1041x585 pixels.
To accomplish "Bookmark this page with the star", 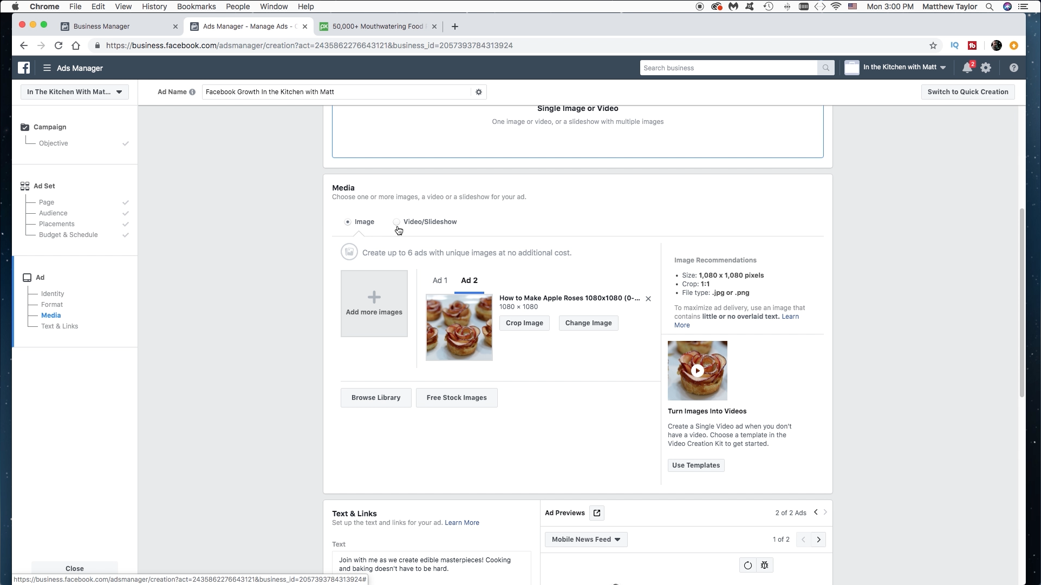I will click(933, 45).
